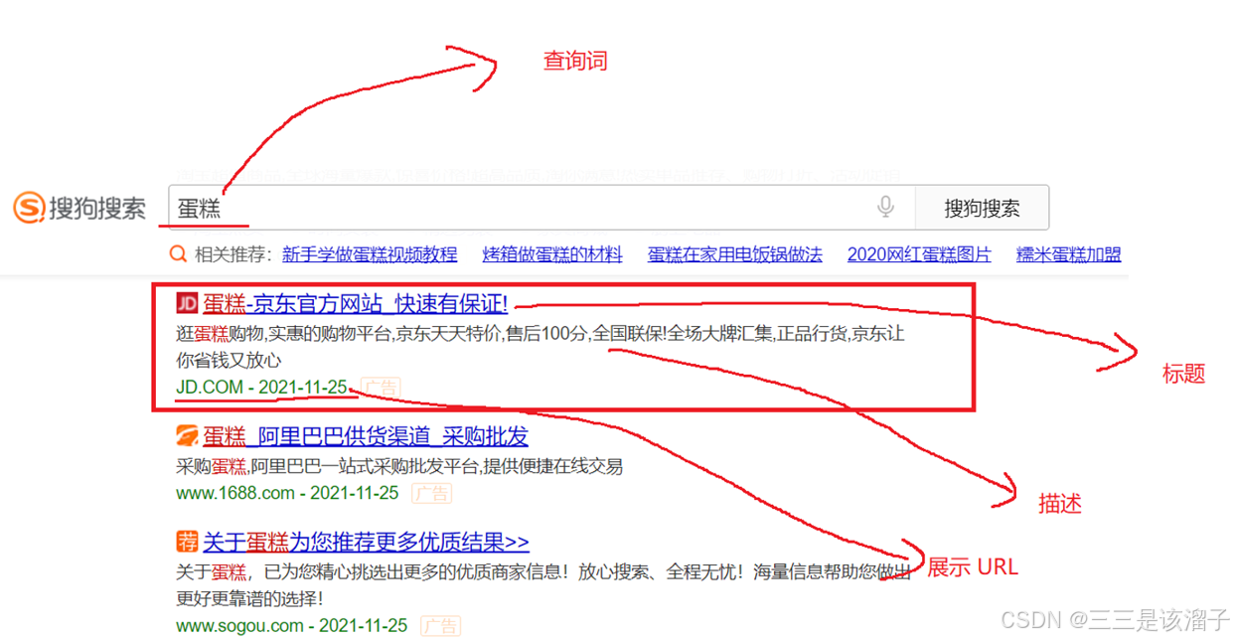
Task: Click the magnifier icon beside 相关推荐
Action: coord(178,254)
